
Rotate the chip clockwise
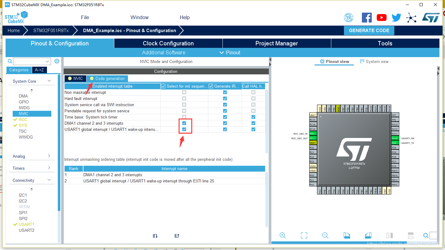tap(347, 235)
